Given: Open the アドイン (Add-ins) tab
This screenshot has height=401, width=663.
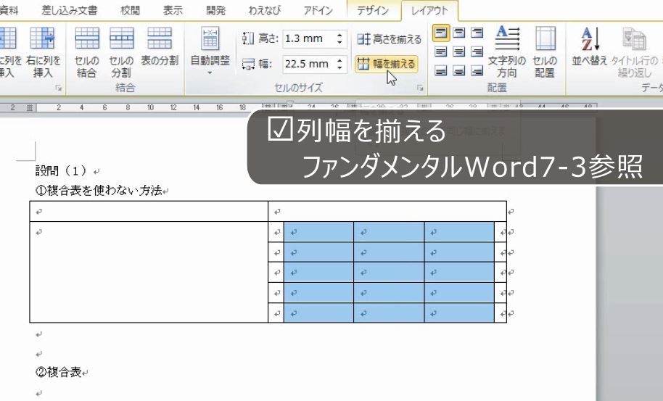Looking at the screenshot, I should click(318, 10).
